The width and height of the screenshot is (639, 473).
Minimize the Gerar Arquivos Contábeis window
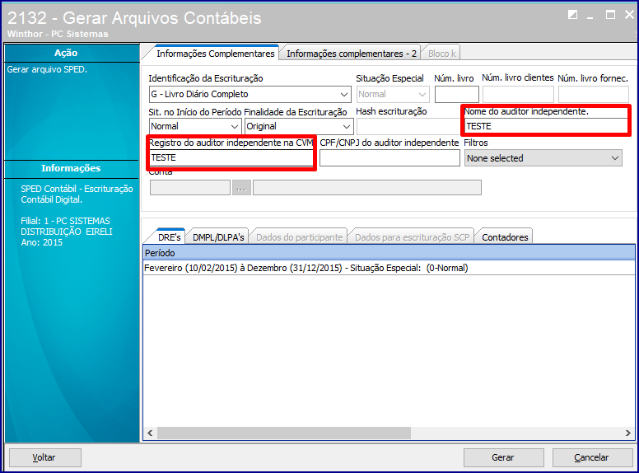click(590, 16)
